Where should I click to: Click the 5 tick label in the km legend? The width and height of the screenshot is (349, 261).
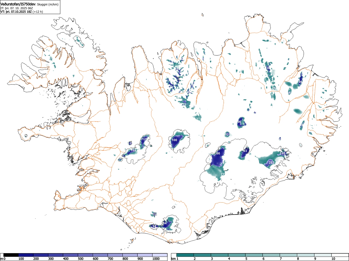[x=246, y=259]
